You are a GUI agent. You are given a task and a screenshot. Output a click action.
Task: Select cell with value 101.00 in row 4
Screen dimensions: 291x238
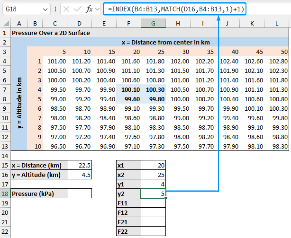(x=55, y=61)
